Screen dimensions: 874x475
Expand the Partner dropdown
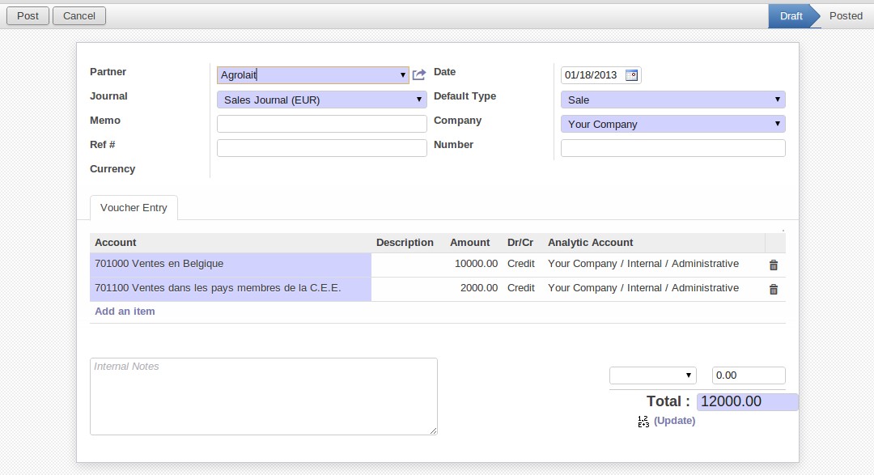403,75
